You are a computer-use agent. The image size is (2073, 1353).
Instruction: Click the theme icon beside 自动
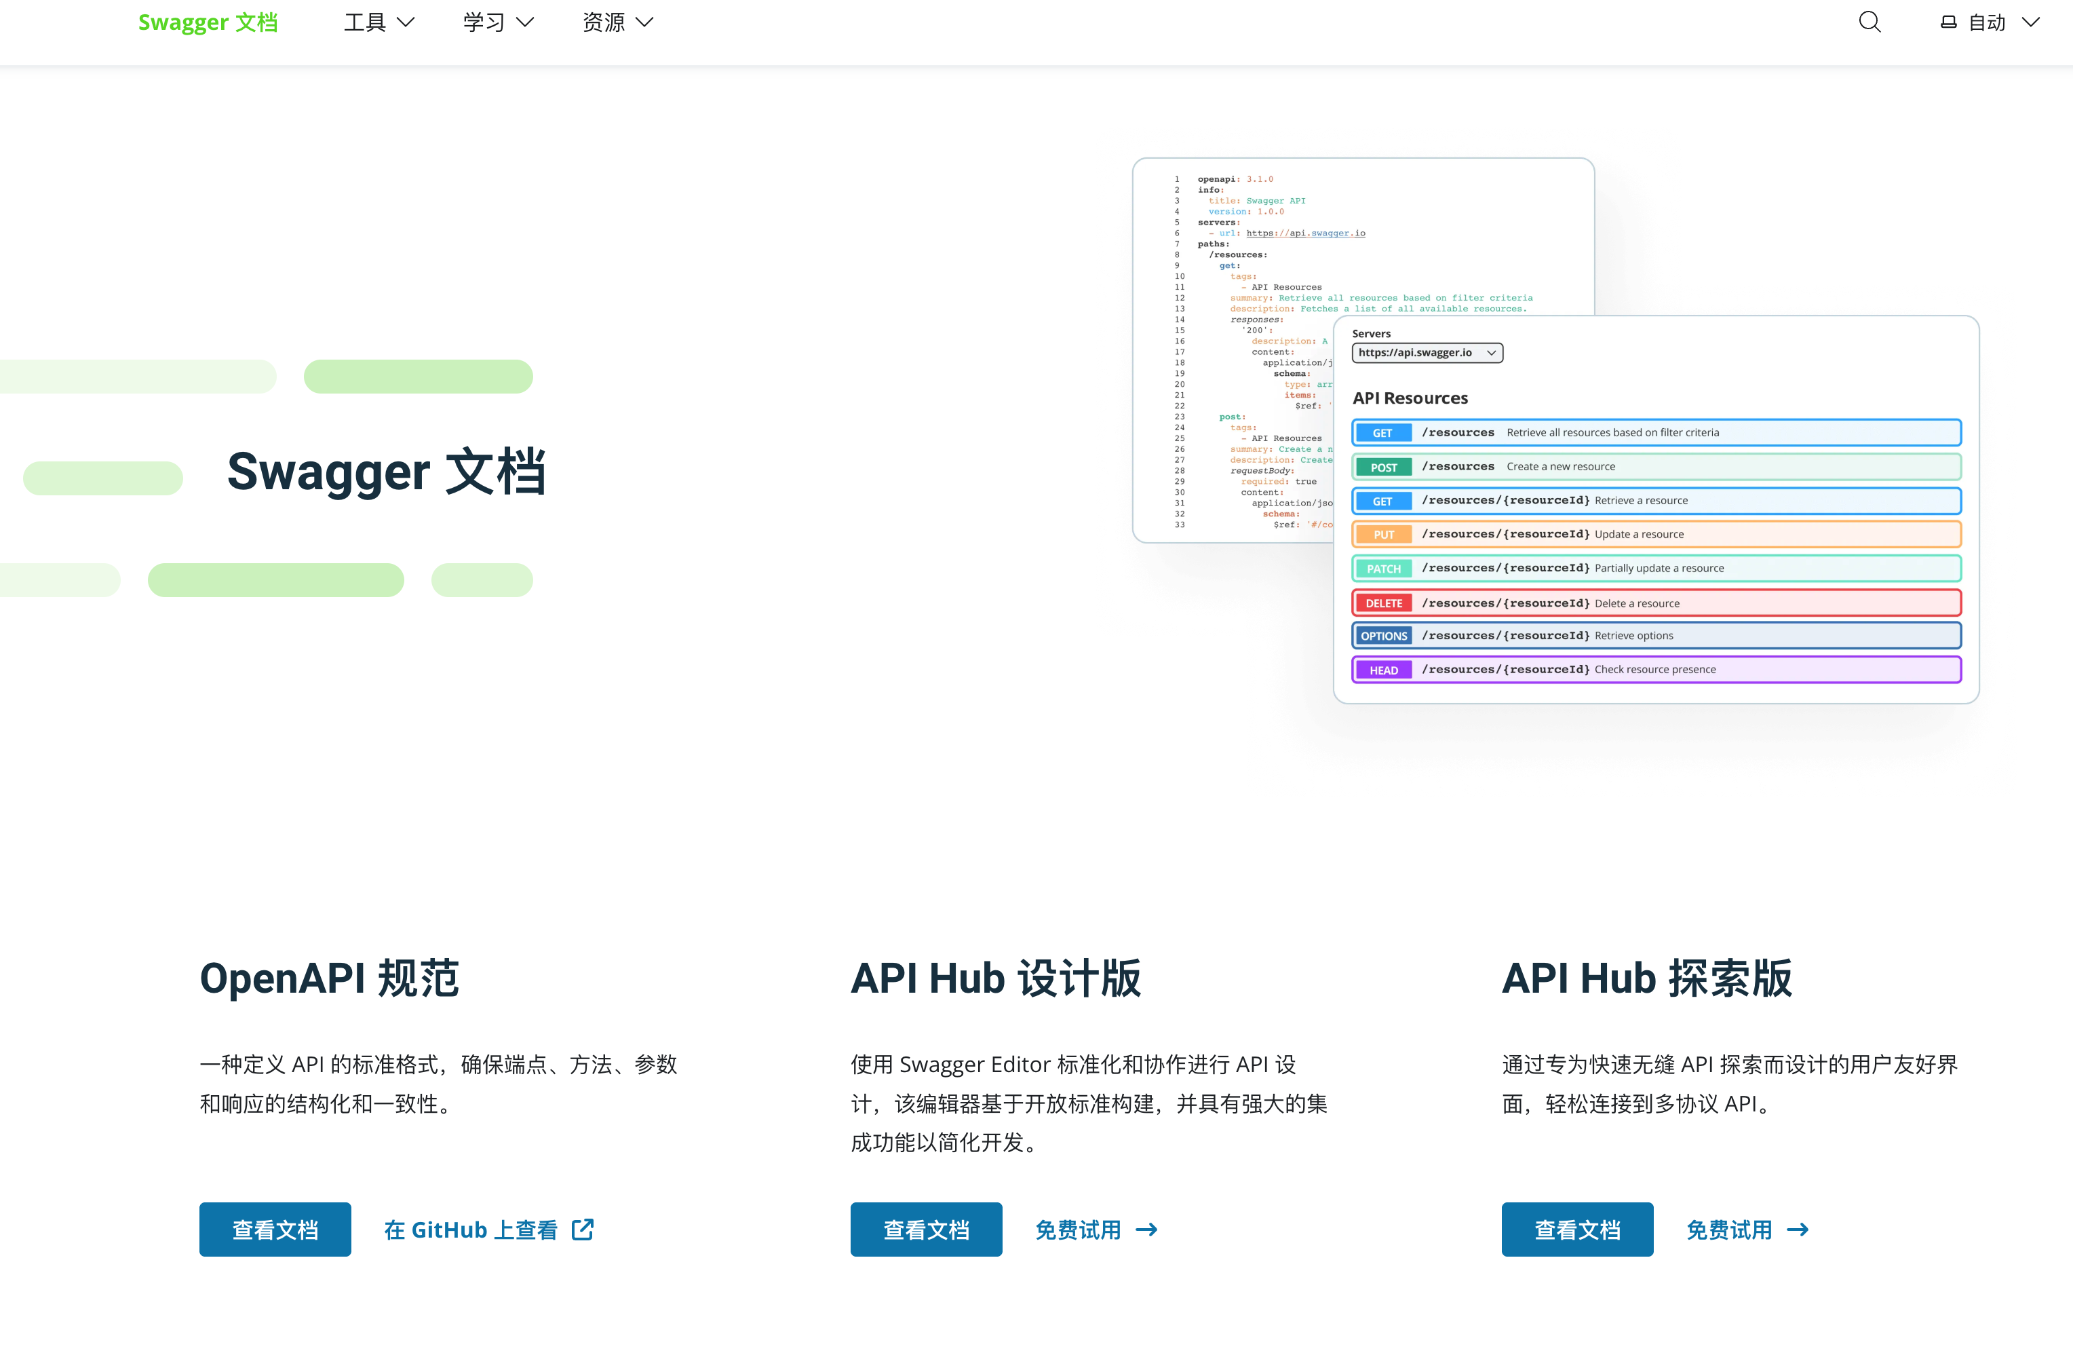coord(1948,22)
